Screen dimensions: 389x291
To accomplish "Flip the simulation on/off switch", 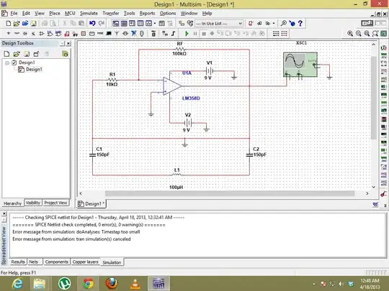I will click(x=367, y=23).
